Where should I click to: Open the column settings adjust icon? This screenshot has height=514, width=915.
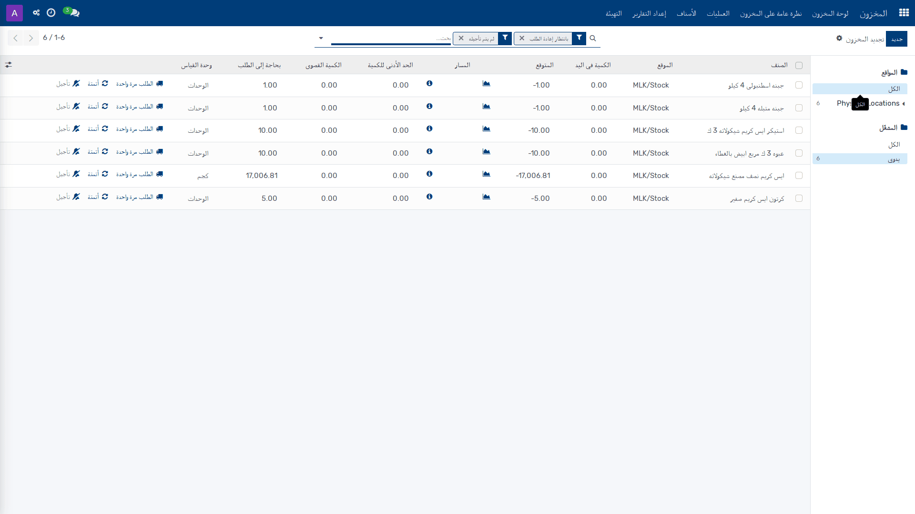click(x=9, y=65)
